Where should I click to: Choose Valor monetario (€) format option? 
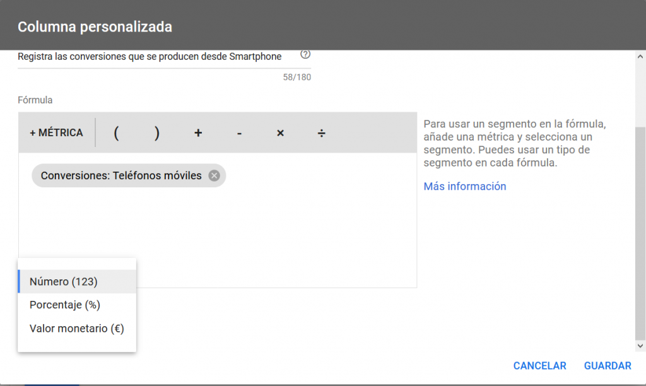point(76,329)
